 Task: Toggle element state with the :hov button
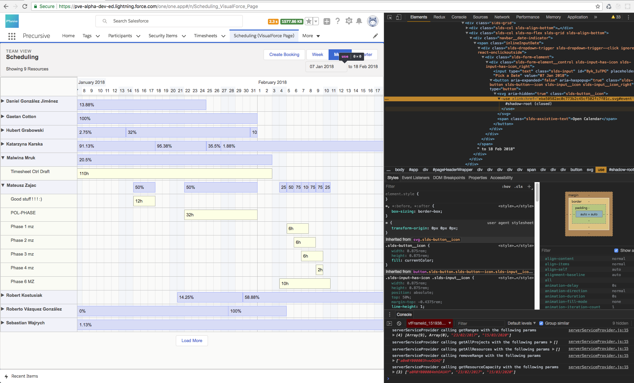point(506,186)
